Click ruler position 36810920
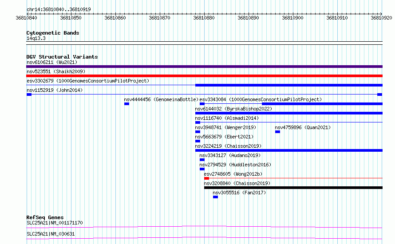The height and width of the screenshot is (244, 395). click(381, 18)
